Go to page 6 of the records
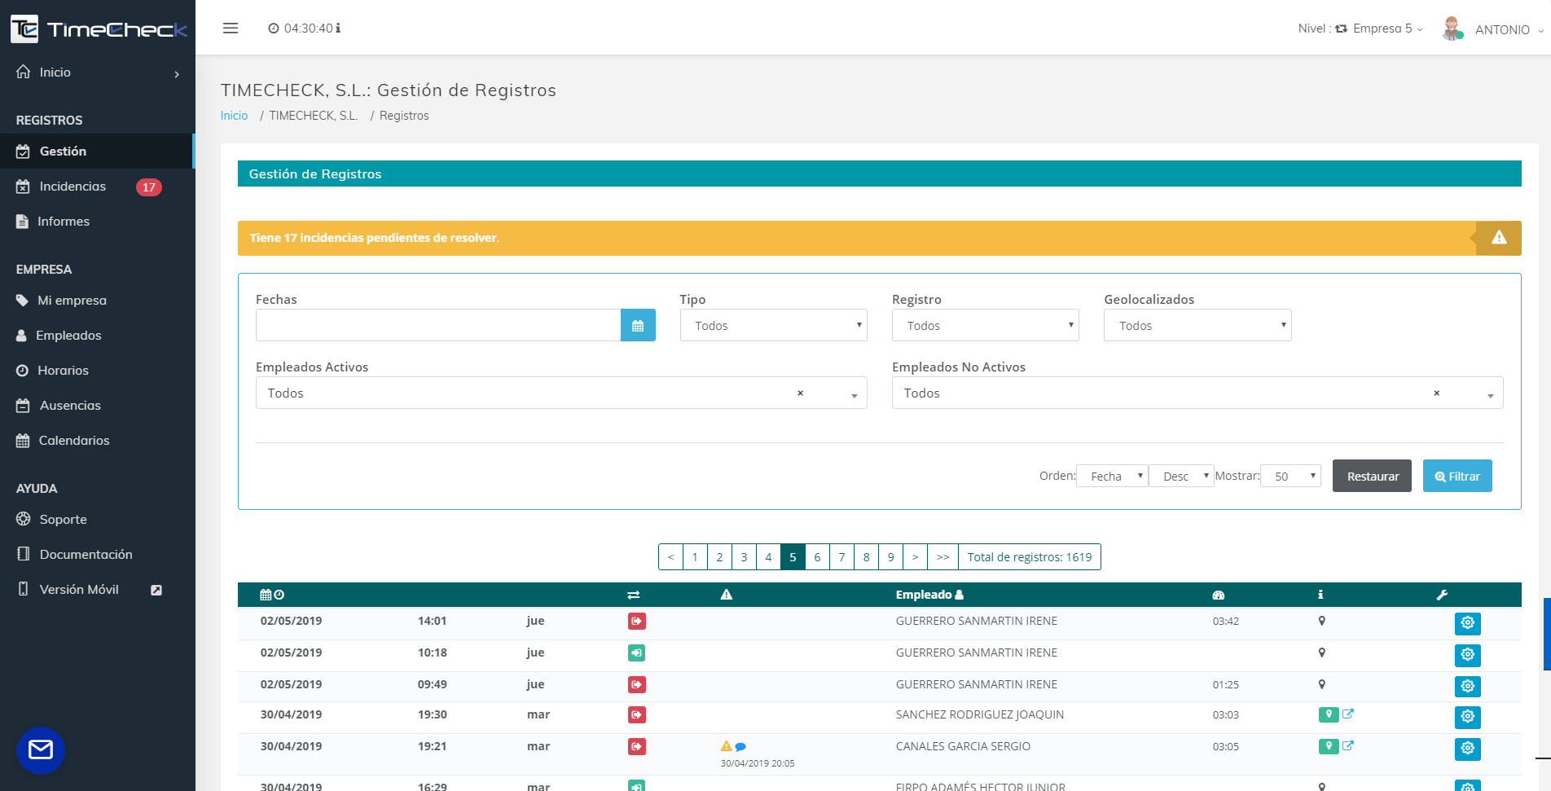1551x791 pixels. (x=817, y=557)
